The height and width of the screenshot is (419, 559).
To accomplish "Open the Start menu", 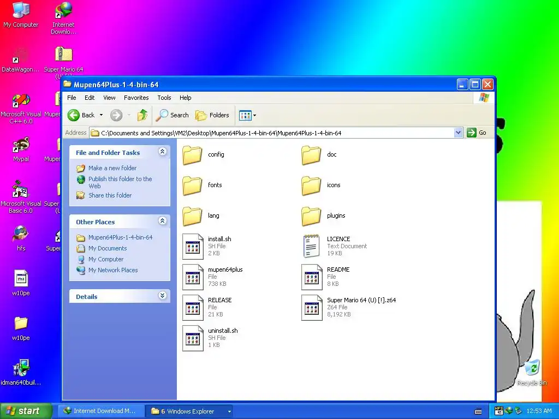I will coord(25,411).
